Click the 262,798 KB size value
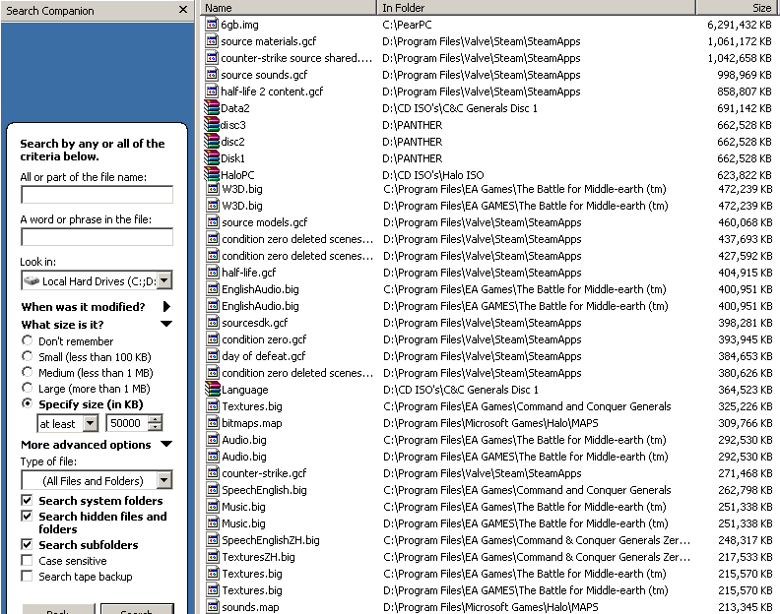This screenshot has width=780, height=614. 746,490
